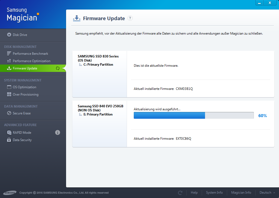Click the Disk Drive disc icon
The image size is (279, 198).
tap(9, 35)
